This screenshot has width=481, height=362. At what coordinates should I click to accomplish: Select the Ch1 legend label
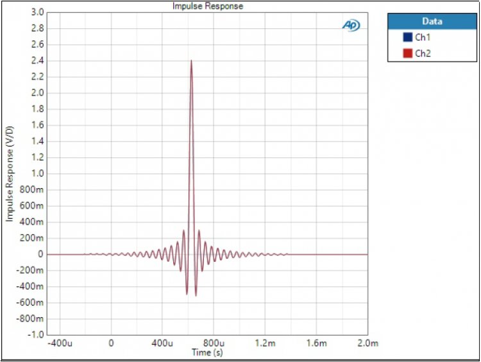coord(423,37)
